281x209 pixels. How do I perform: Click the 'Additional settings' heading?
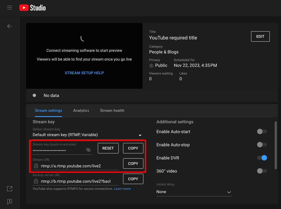pyautogui.click(x=175, y=122)
